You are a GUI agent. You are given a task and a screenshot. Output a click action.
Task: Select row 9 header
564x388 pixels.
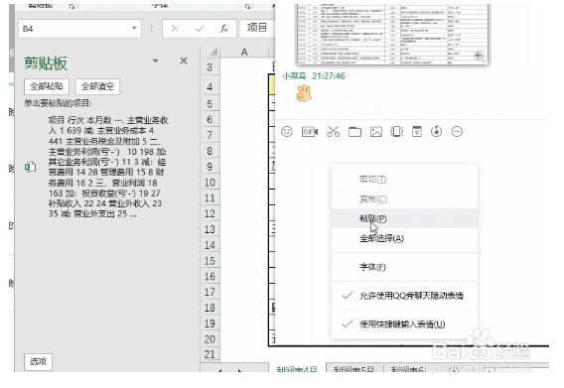point(210,167)
